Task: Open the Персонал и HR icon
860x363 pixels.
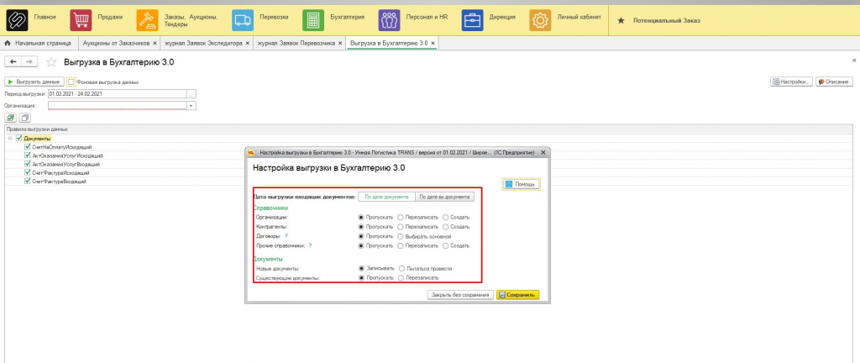Action: 390,20
